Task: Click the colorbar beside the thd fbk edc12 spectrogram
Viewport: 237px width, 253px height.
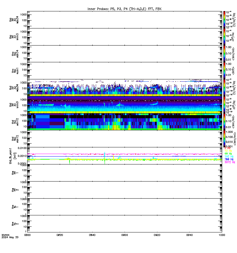Action: tap(224, 122)
